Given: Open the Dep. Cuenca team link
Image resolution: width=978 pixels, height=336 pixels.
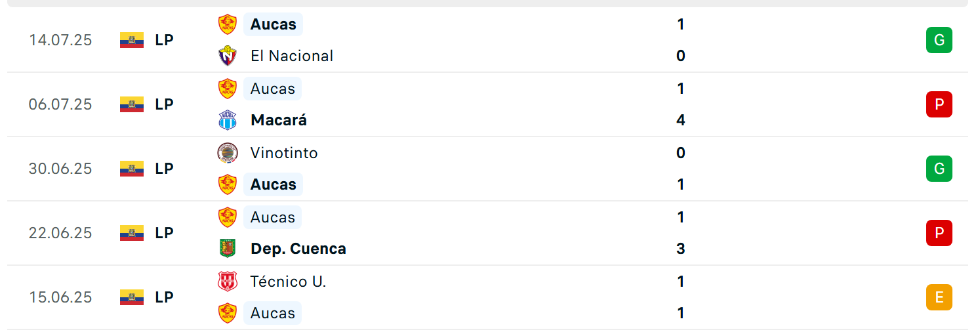Looking at the screenshot, I should (x=298, y=249).
